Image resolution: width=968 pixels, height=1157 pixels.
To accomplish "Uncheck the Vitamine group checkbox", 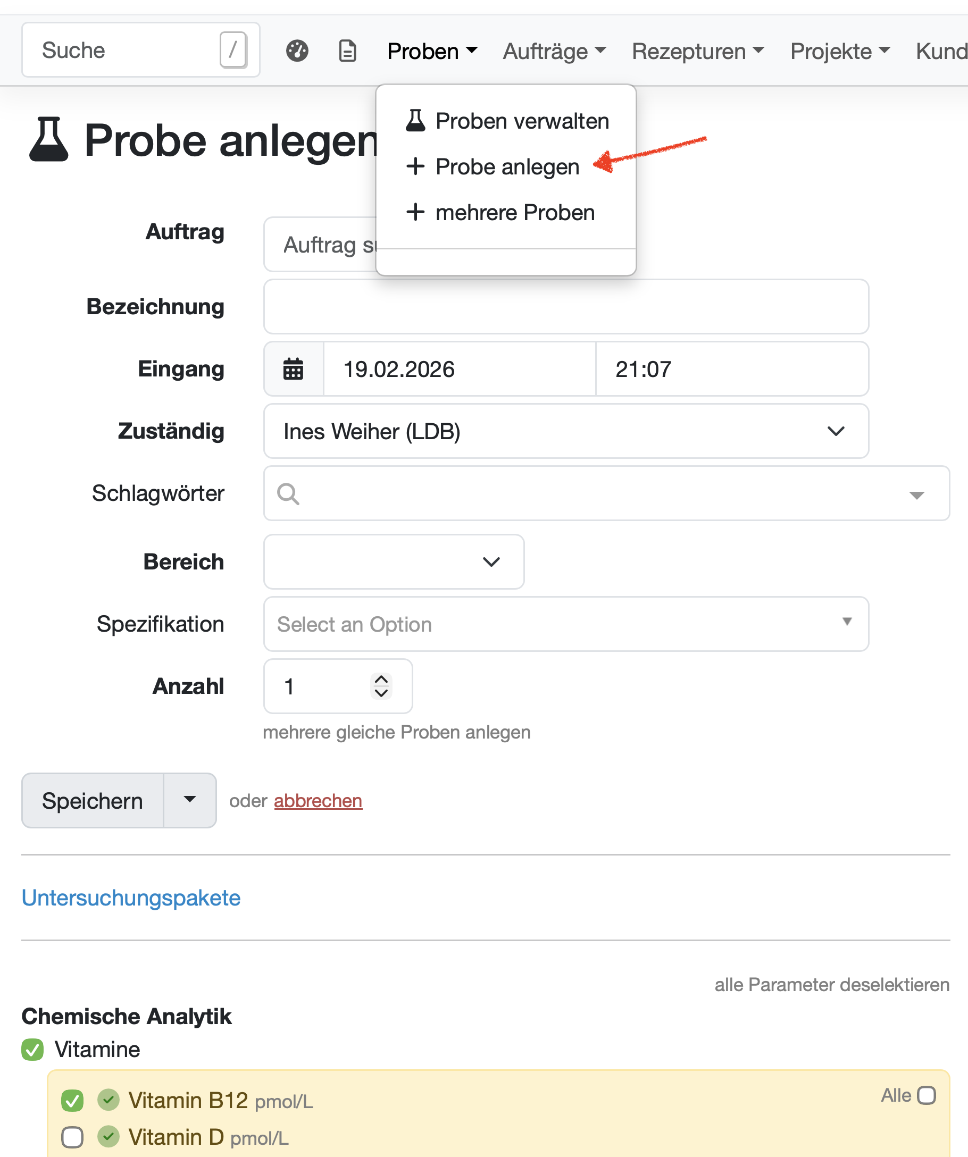I will point(32,1050).
